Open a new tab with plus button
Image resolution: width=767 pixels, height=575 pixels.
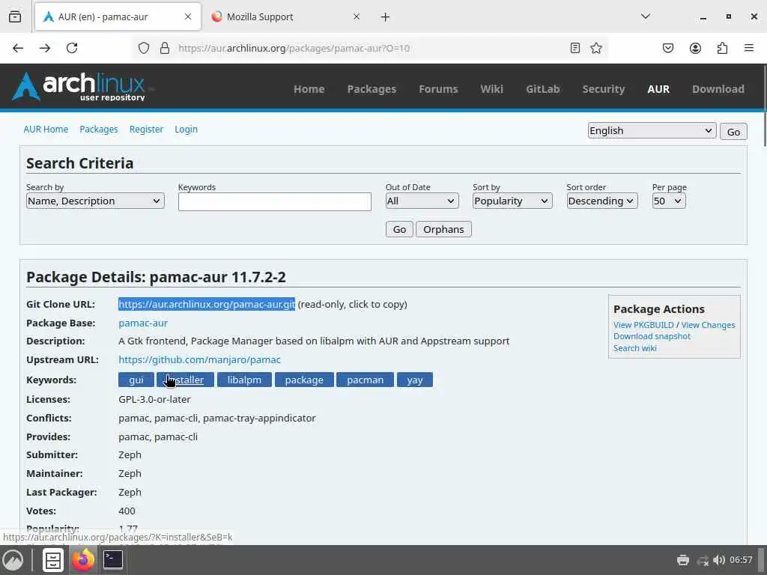[386, 17]
